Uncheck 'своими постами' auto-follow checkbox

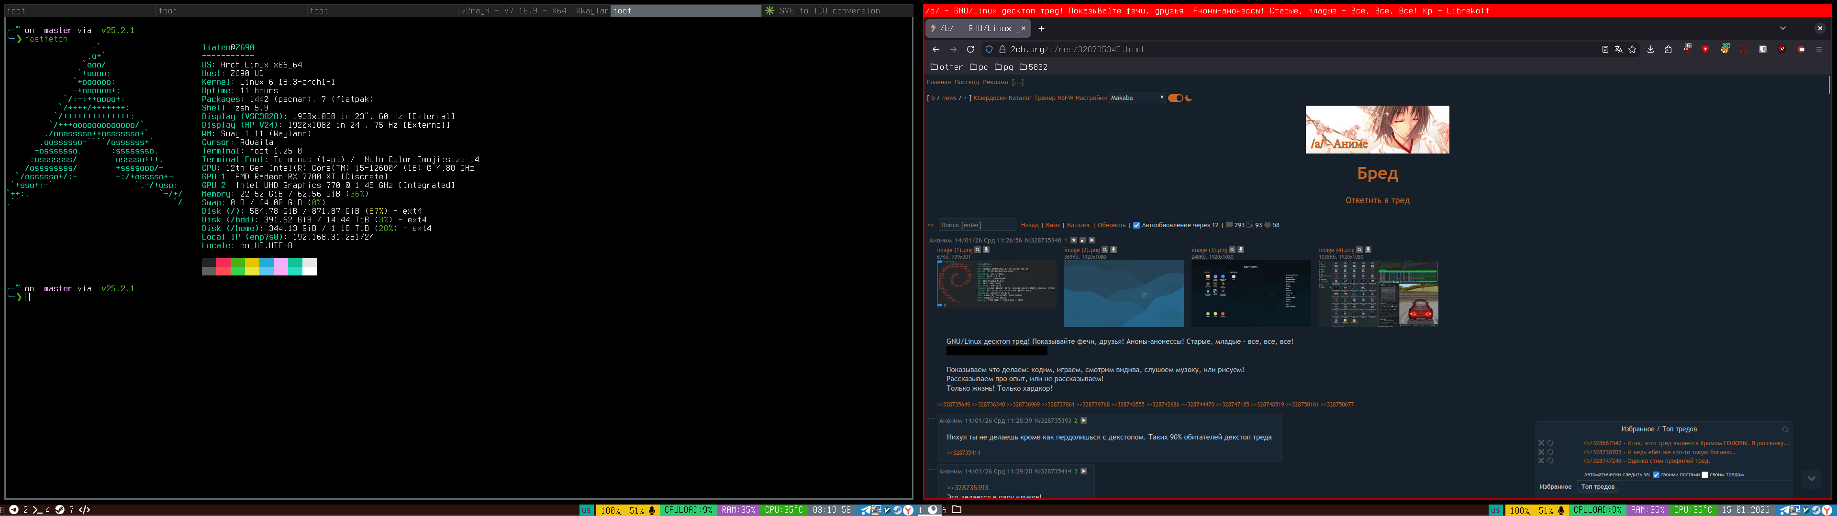coord(1656,475)
